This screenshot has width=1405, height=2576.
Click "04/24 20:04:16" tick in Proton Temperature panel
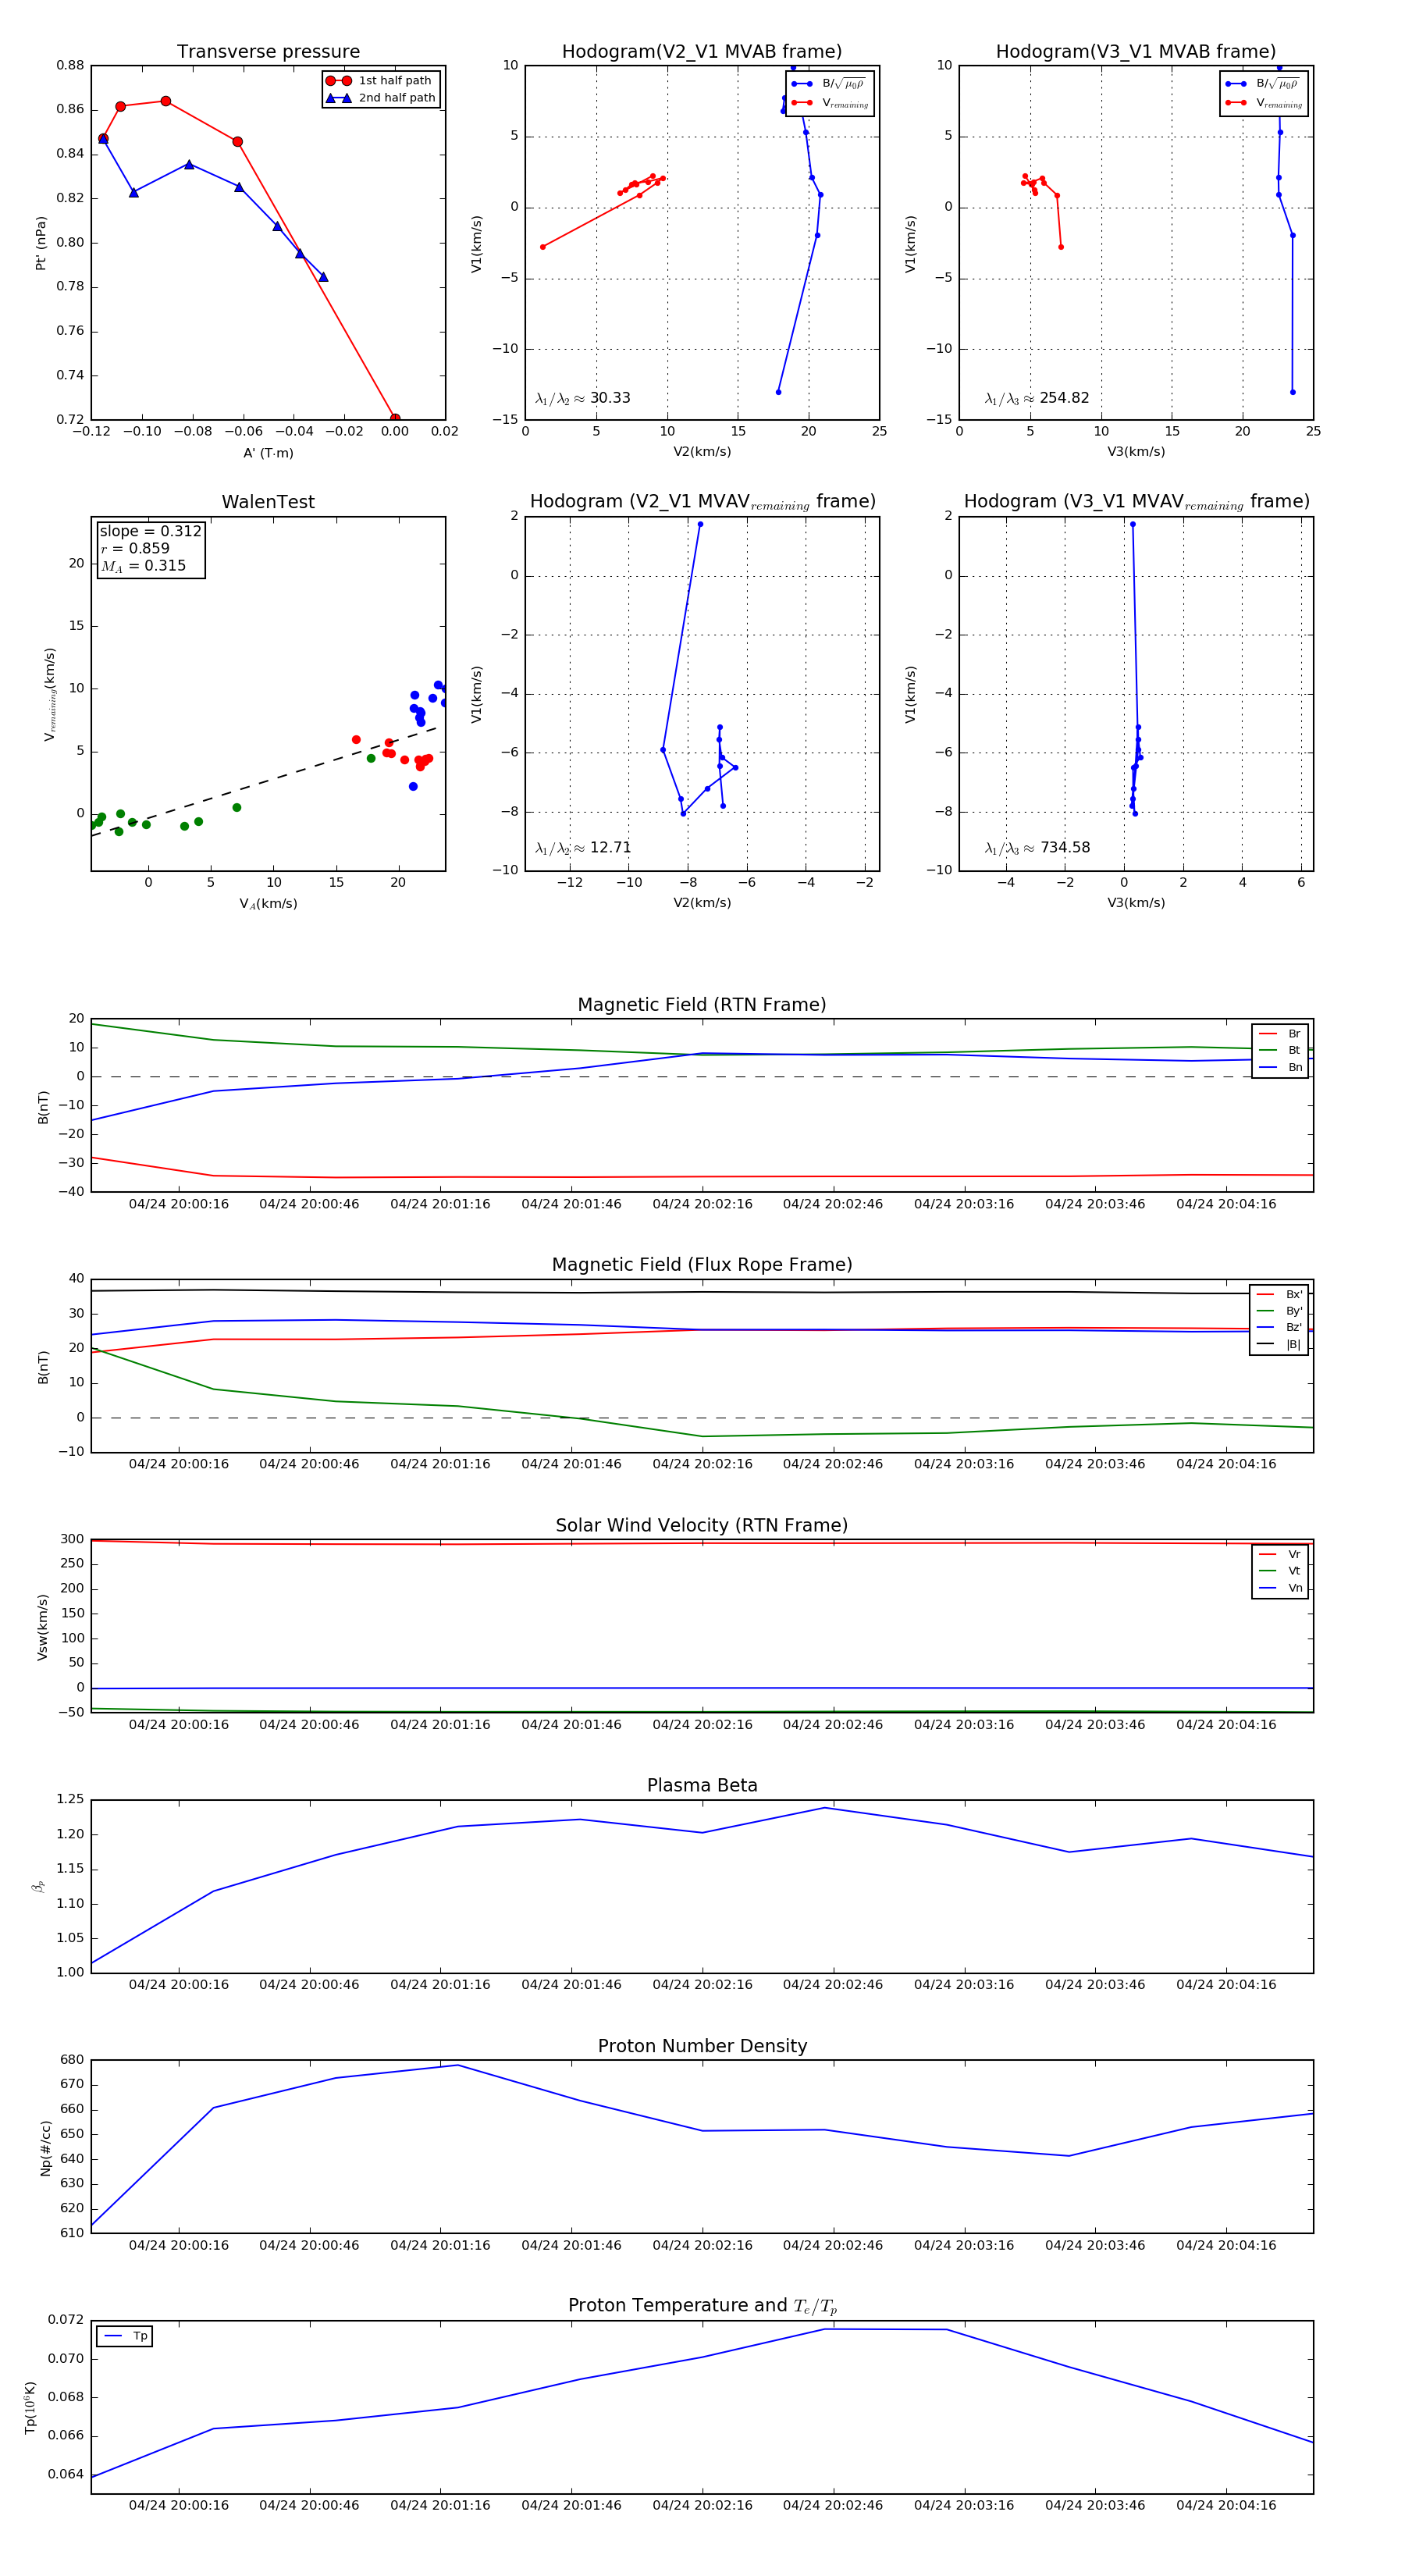point(1226,2506)
